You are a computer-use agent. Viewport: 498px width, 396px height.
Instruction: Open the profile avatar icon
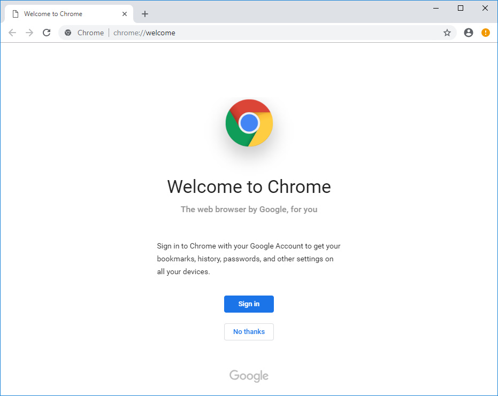point(469,33)
